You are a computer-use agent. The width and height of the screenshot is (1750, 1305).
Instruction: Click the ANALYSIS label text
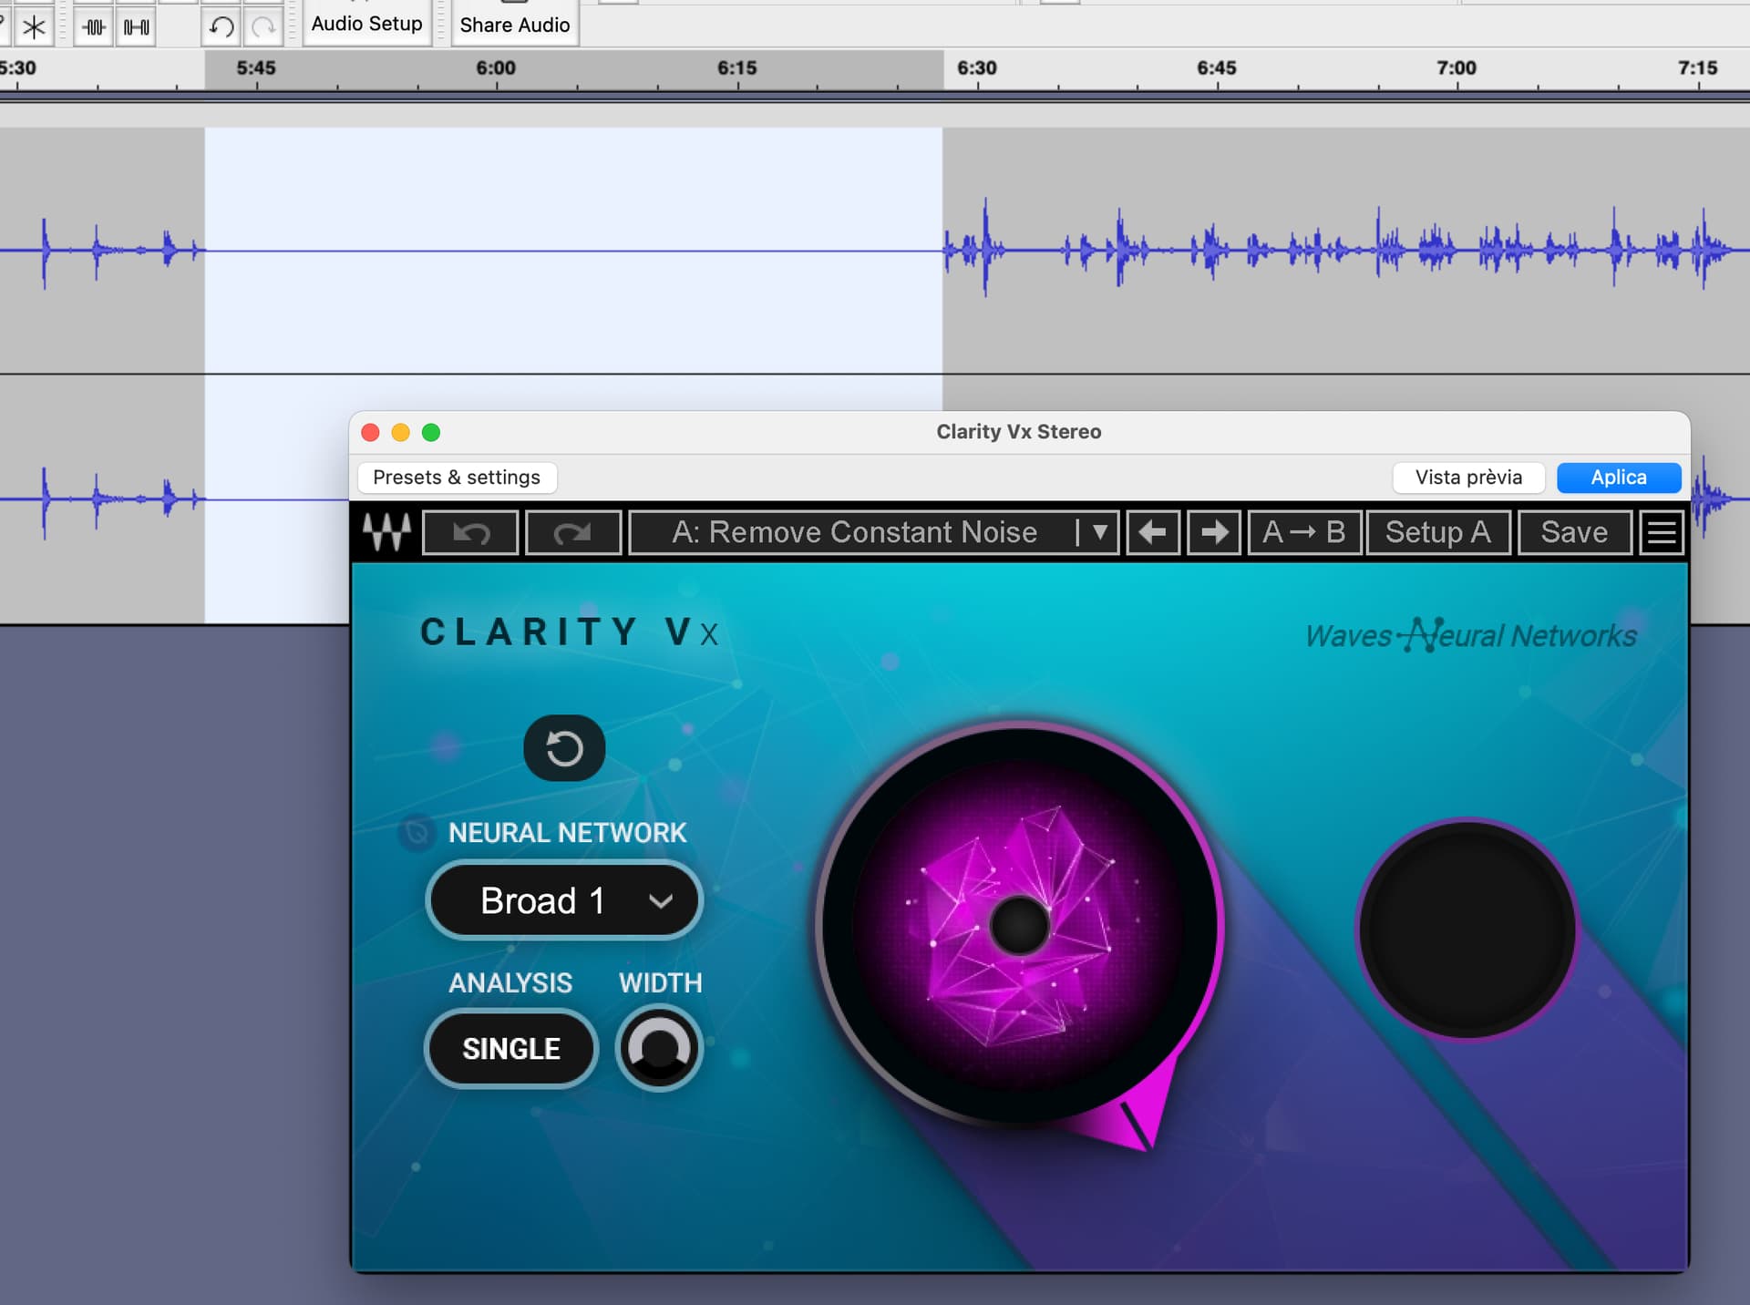point(510,982)
